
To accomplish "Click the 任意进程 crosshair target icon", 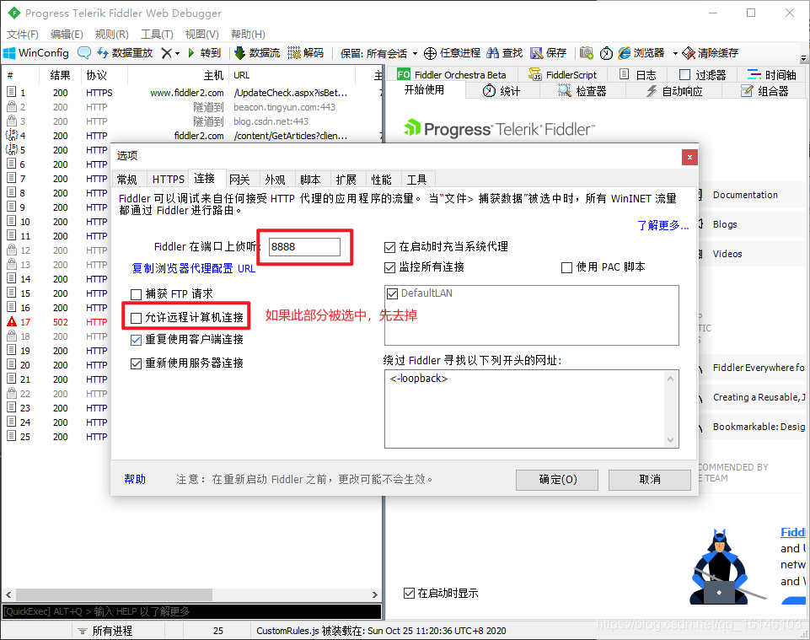I will coord(431,53).
